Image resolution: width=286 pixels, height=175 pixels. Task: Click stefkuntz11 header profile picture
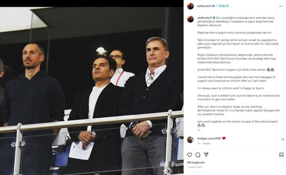(x=190, y=6)
